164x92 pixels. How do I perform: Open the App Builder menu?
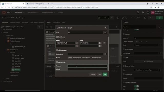pyautogui.click(x=19, y=13)
